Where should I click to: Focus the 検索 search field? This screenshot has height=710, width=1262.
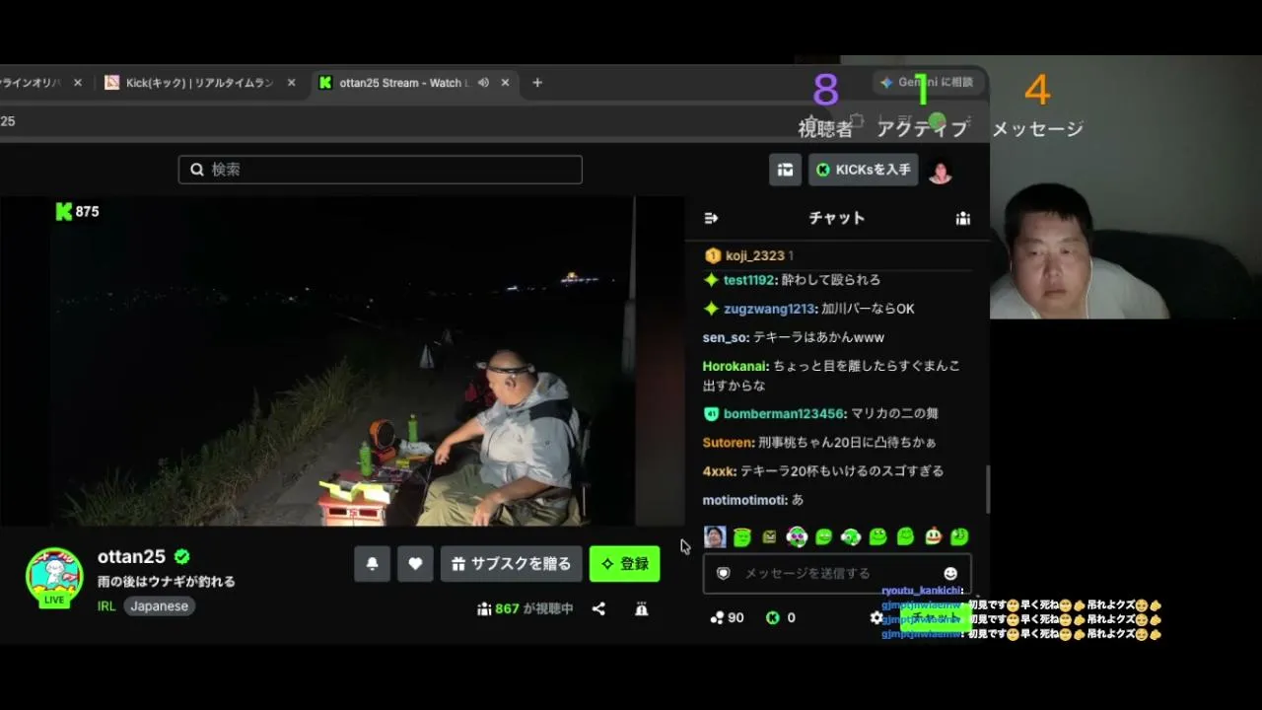click(x=380, y=170)
